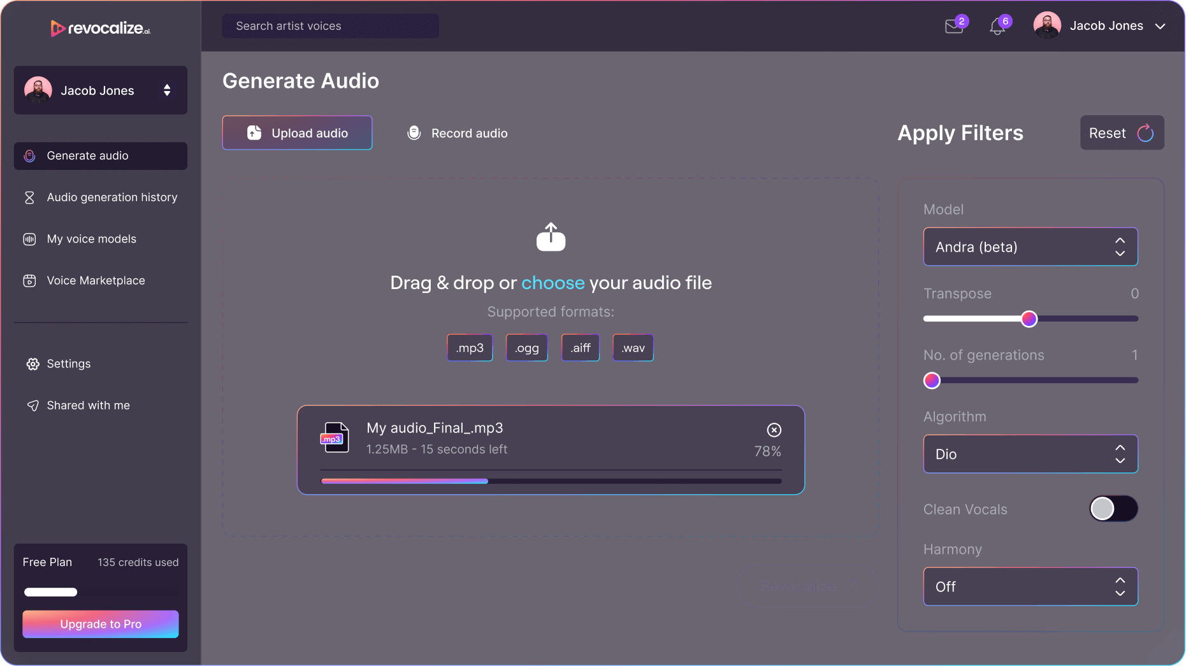Remove the uploading My audio_Final_.mp3 file
This screenshot has height=666, width=1186.
[774, 430]
